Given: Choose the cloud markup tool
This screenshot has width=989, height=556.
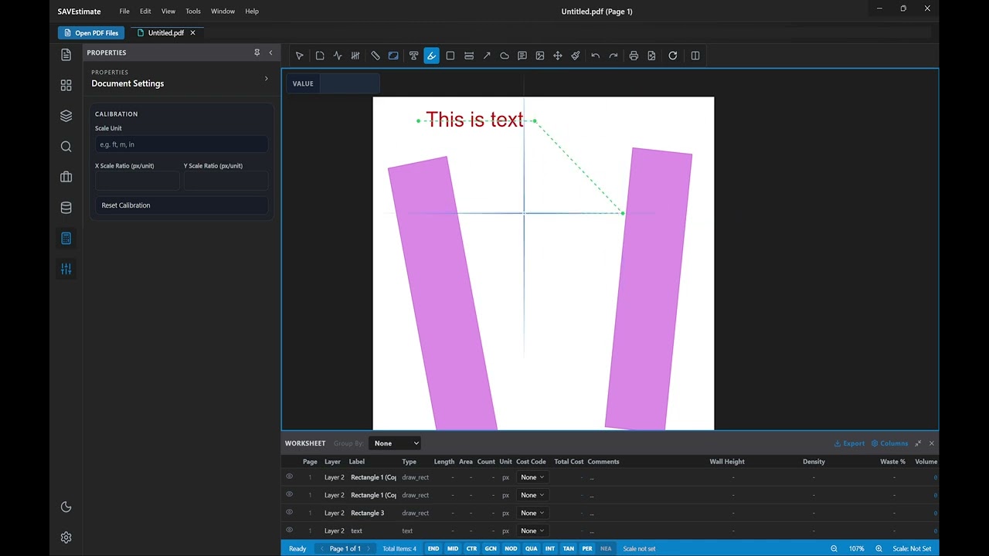Looking at the screenshot, I should 505,56.
